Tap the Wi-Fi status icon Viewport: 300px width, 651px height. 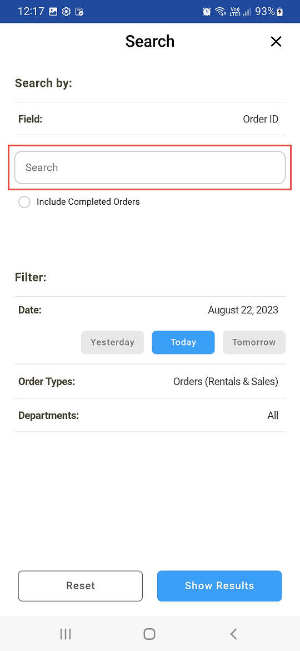tap(220, 12)
